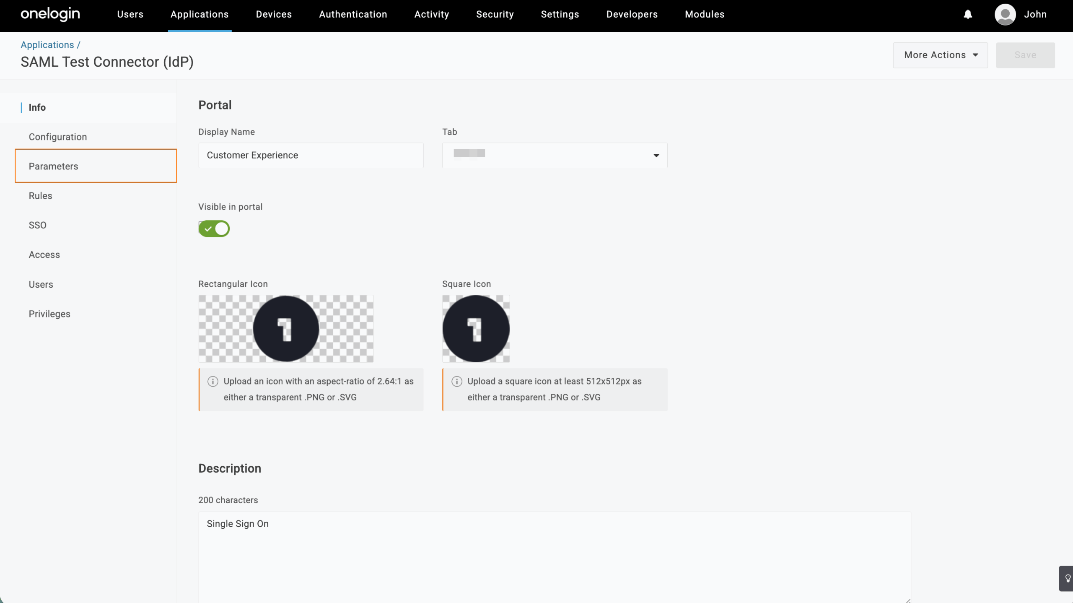Open the John account menu

pyautogui.click(x=1035, y=15)
